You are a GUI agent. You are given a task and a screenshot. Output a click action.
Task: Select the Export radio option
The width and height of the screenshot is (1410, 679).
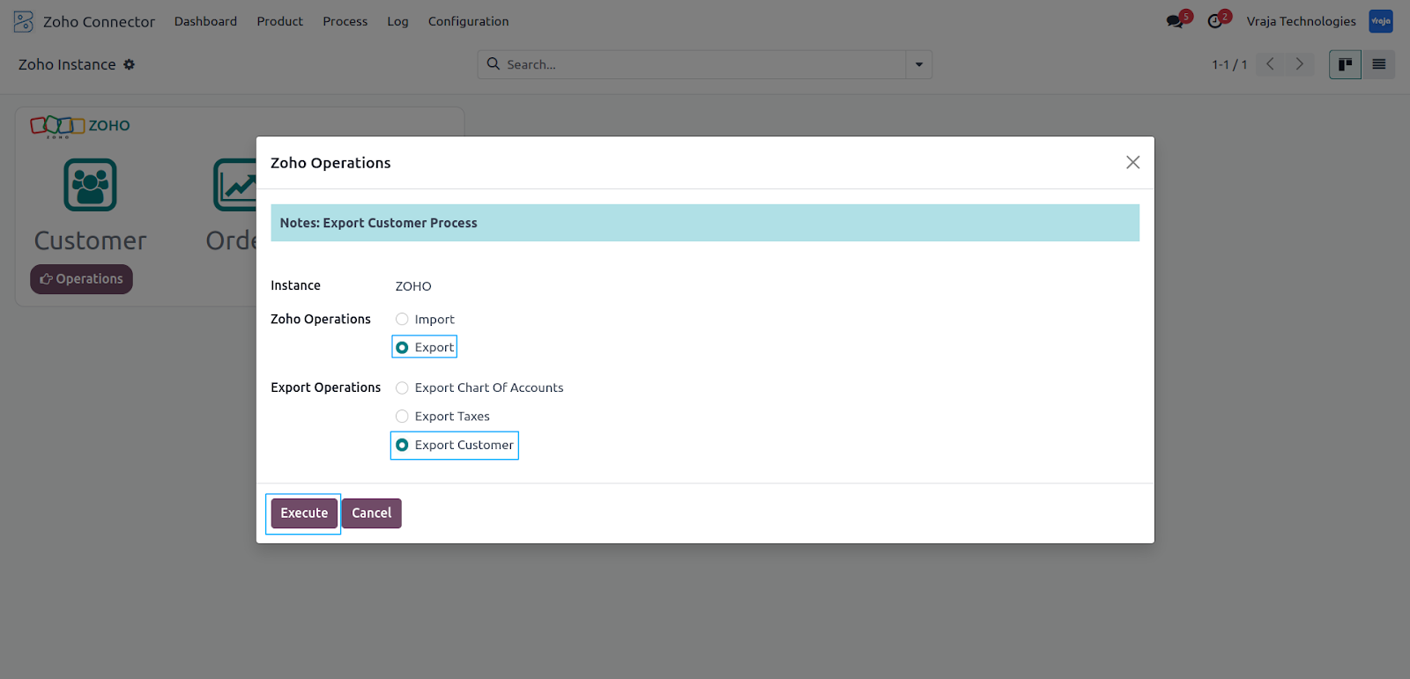tap(402, 348)
